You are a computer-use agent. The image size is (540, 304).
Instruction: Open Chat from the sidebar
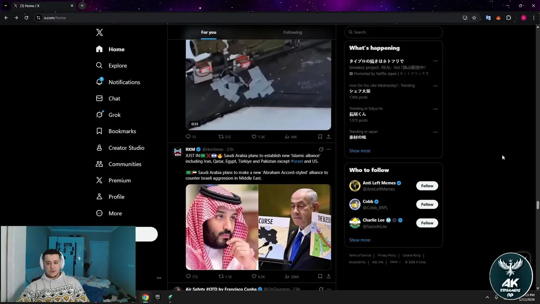tap(108, 98)
